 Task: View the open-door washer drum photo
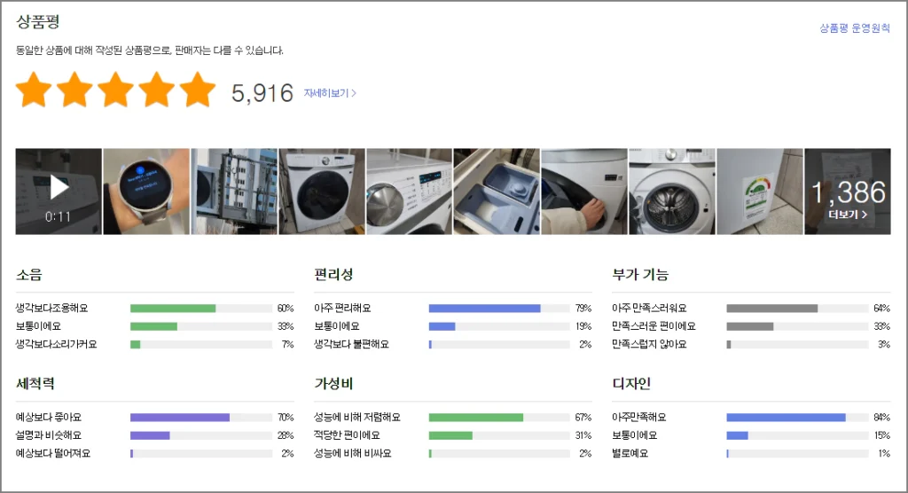coord(671,192)
